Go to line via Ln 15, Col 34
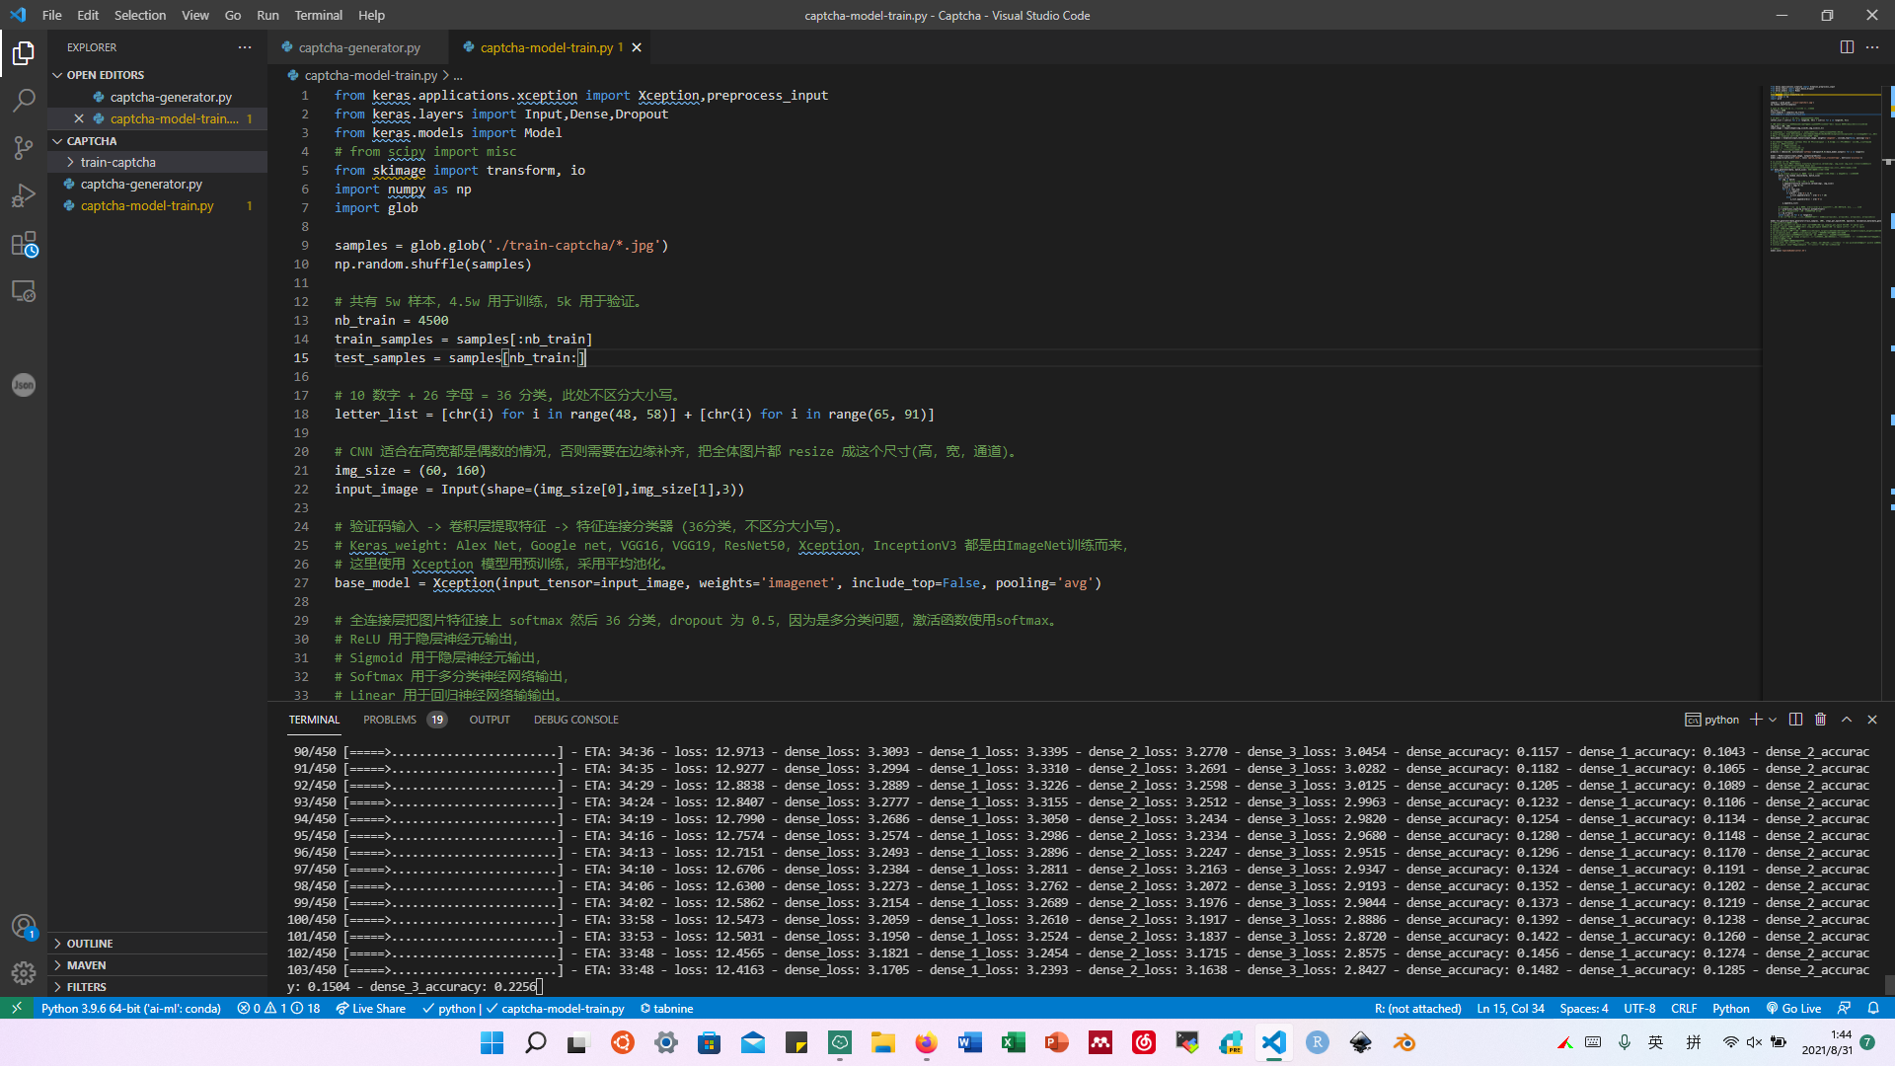Viewport: 1895px width, 1066px height. pos(1510,1009)
